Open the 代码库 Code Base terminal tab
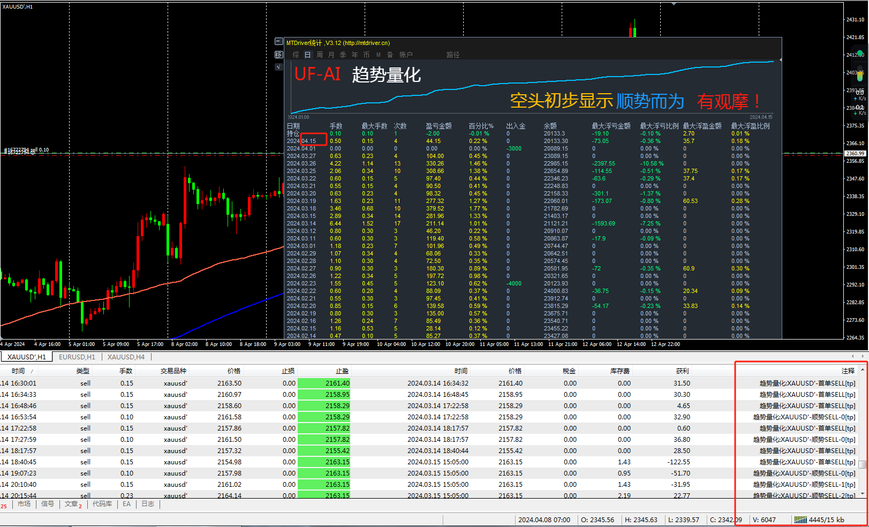Screen dimensions: 869x527 click(102, 504)
